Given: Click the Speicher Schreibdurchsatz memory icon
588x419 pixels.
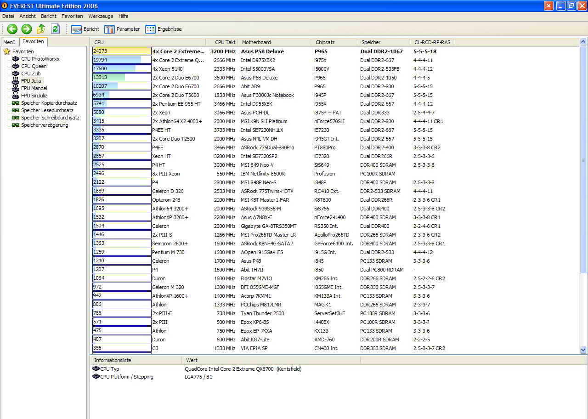Looking at the screenshot, I should point(16,118).
